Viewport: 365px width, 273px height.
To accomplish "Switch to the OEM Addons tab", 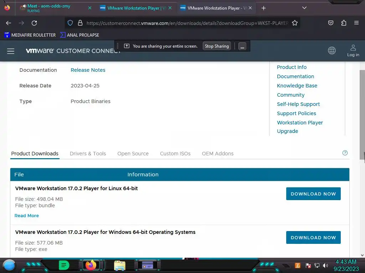I will (218, 154).
